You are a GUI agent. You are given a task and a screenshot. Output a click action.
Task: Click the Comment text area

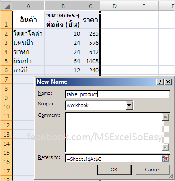tap(114, 132)
